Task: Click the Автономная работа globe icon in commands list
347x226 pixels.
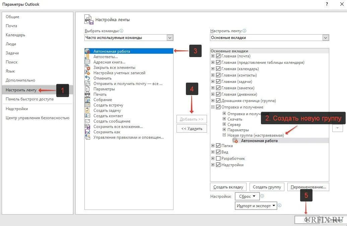Action: coord(87,51)
